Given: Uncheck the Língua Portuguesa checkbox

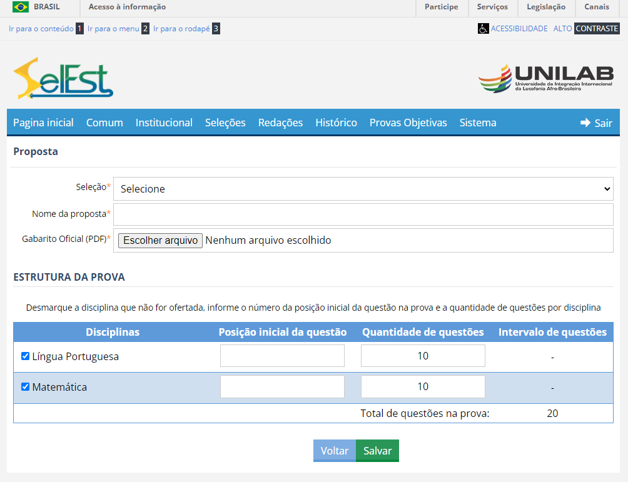Looking at the screenshot, I should pyautogui.click(x=24, y=355).
